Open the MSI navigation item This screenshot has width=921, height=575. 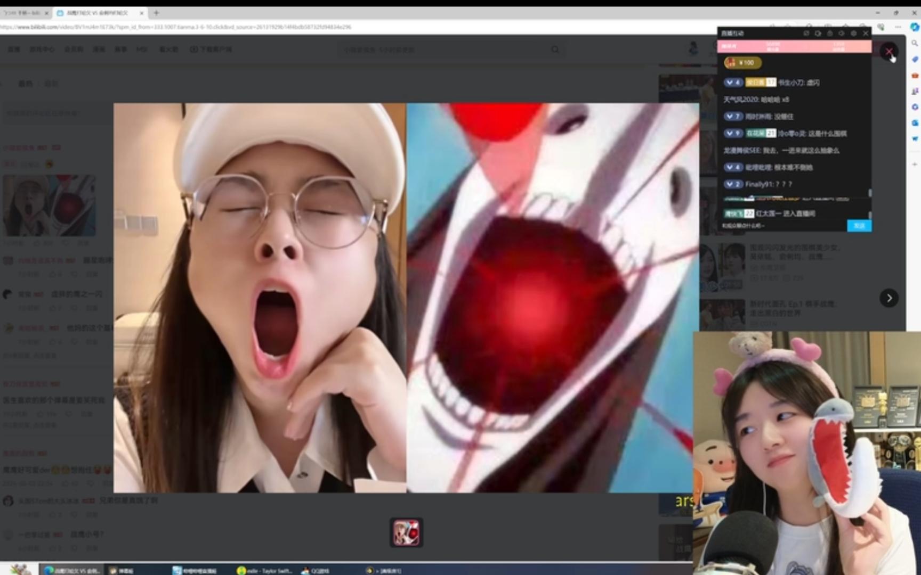pyautogui.click(x=142, y=50)
